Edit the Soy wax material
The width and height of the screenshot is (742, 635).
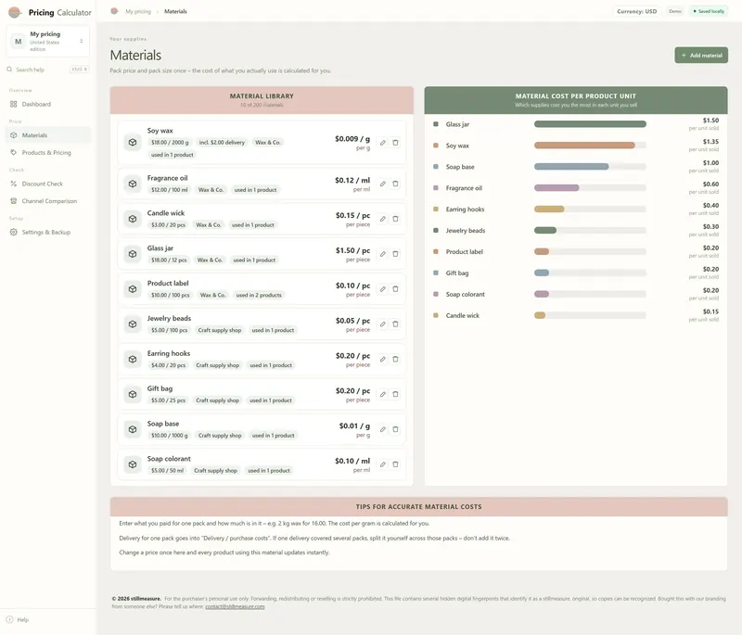[382, 143]
